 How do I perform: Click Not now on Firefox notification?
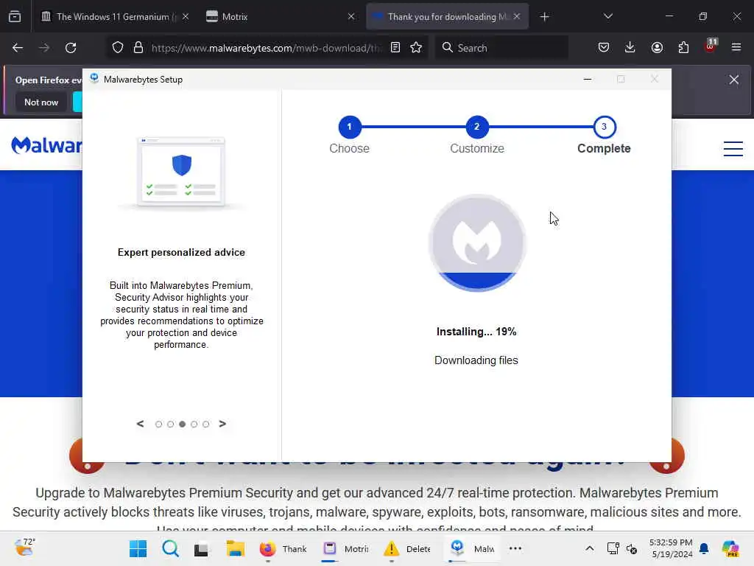click(x=41, y=102)
